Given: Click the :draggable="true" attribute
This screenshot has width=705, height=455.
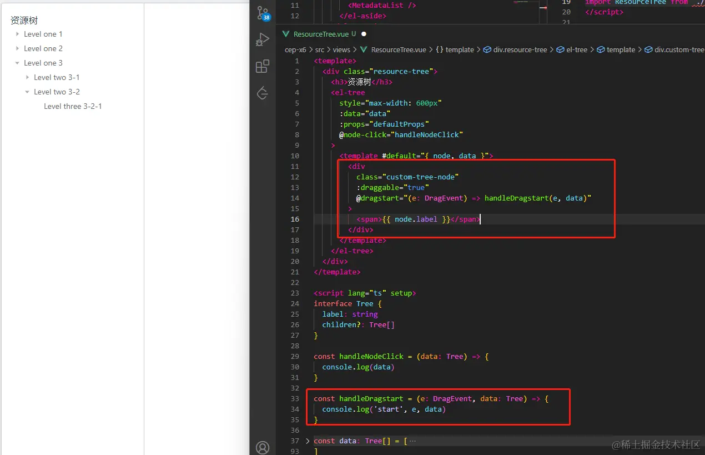Looking at the screenshot, I should (392, 187).
